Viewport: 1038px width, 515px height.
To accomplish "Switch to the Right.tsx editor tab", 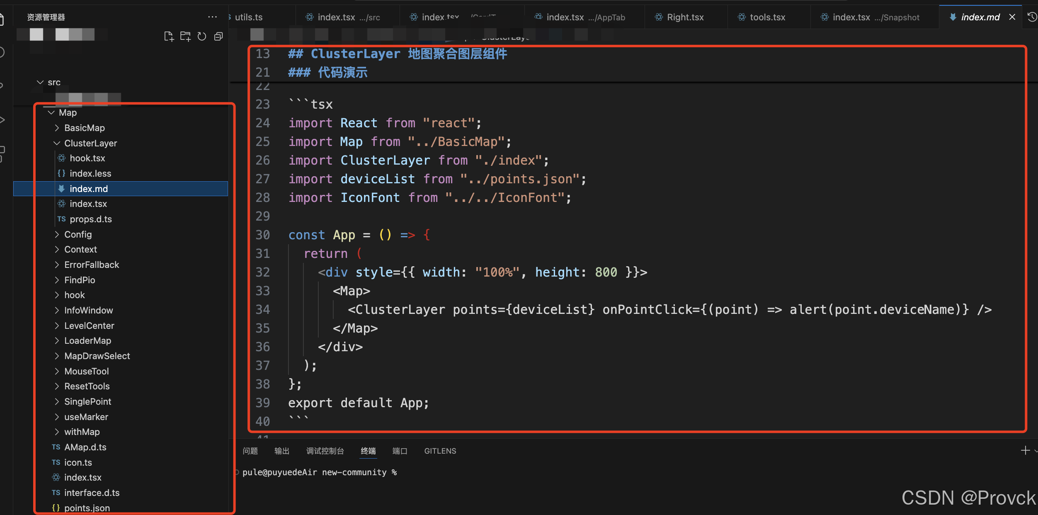I will (685, 17).
